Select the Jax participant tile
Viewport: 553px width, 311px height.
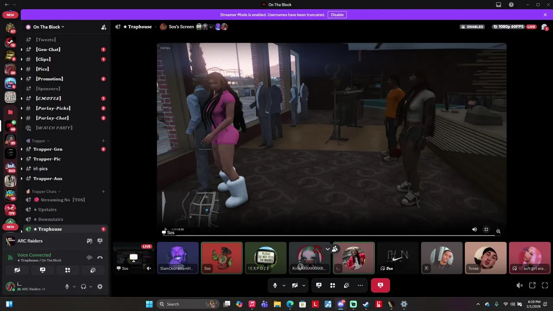pos(398,258)
